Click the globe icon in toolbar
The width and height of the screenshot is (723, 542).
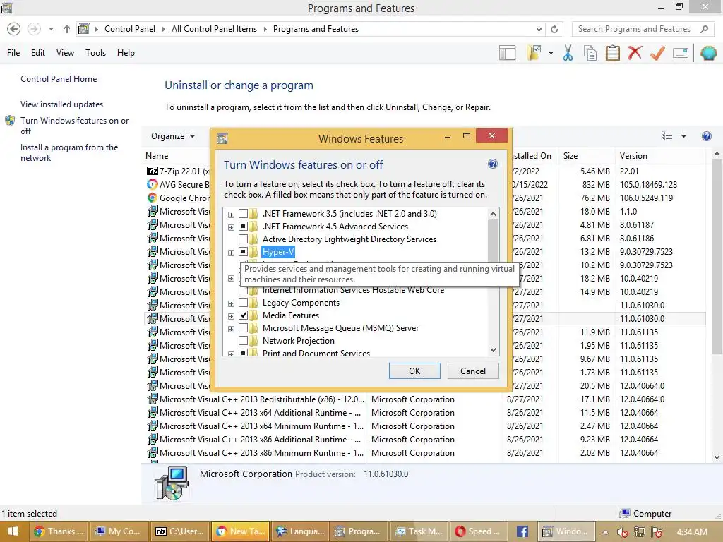(x=708, y=53)
